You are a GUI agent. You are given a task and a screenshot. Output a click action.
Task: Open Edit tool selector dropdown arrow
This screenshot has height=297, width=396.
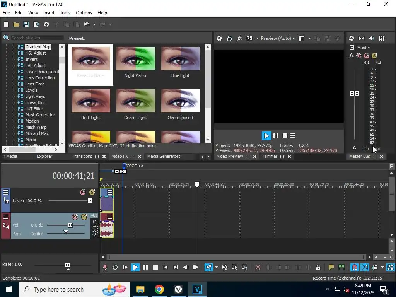click(x=217, y=267)
